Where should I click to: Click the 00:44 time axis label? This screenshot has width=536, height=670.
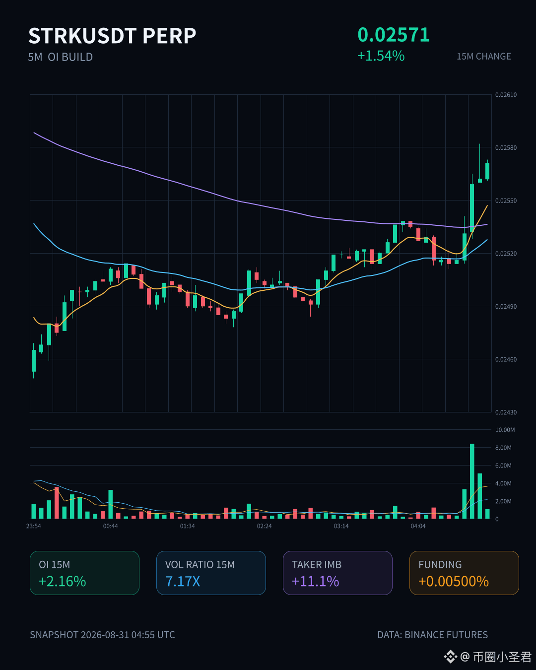(111, 526)
